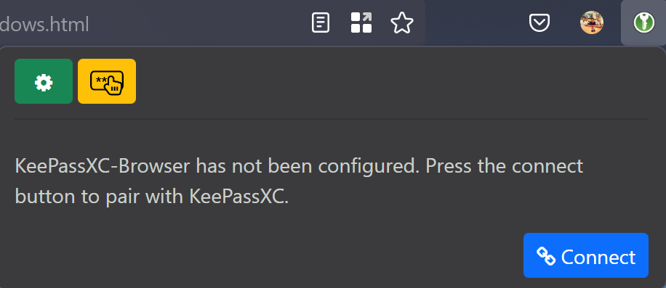Click the Pocket shield icon in the toolbar
This screenshot has height=288, width=666.
pos(539,23)
